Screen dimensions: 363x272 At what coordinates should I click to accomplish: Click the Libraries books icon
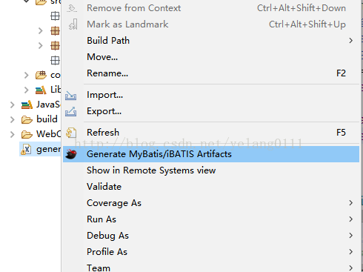[41, 90]
